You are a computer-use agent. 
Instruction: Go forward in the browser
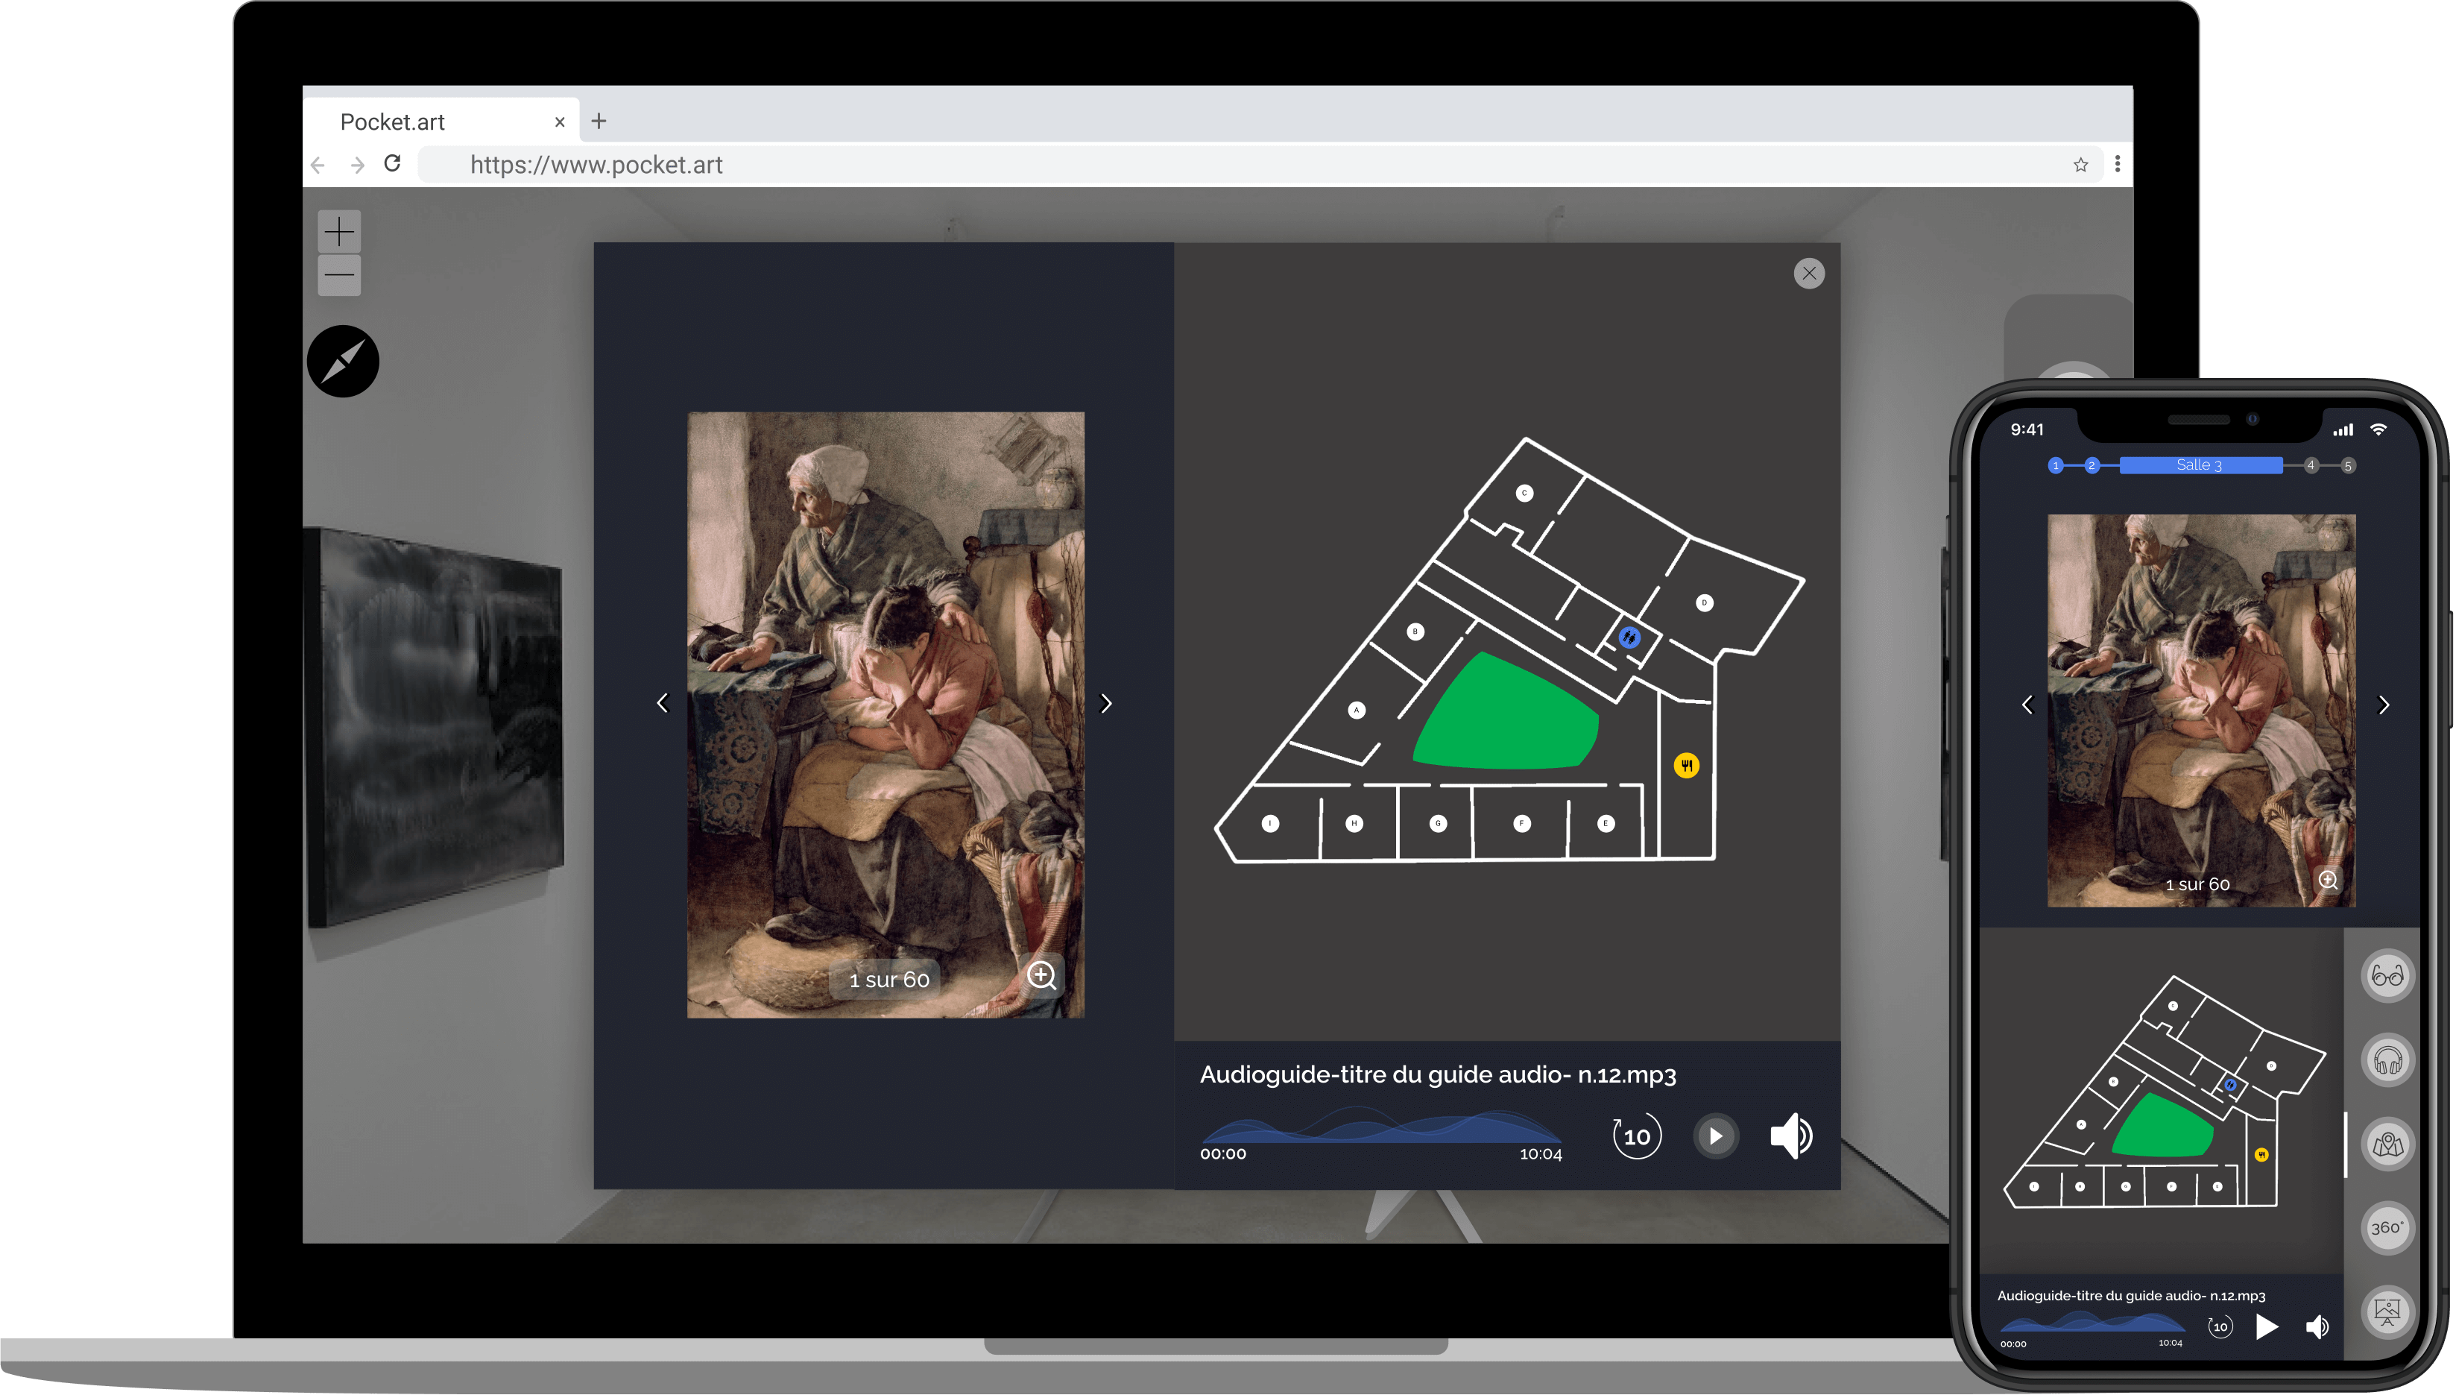click(357, 165)
